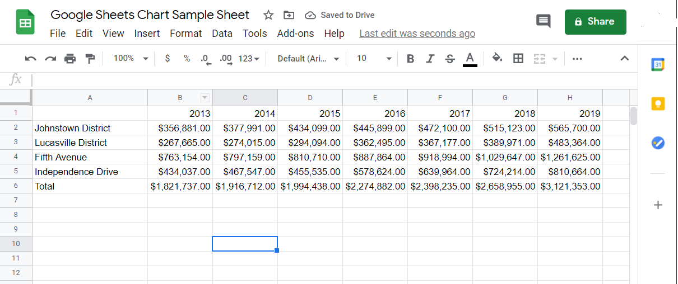Increase decimal places
The width and height of the screenshot is (678, 284).
coord(226,58)
